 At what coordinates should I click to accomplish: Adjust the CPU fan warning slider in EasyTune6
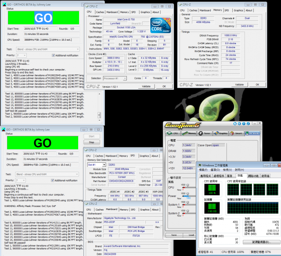pos(188,186)
